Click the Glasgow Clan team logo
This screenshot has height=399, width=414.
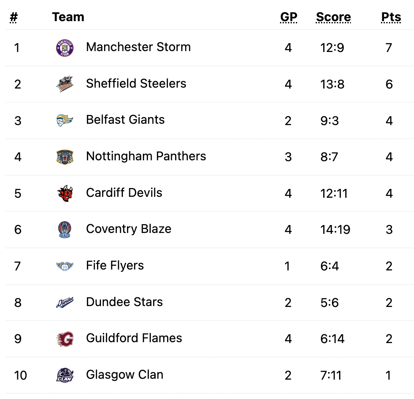[65, 375]
